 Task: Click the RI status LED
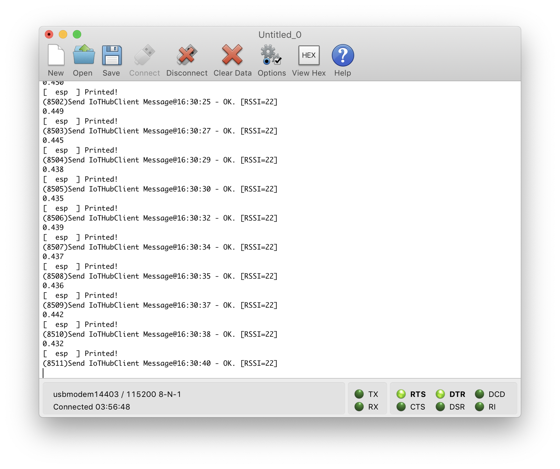pyautogui.click(x=479, y=407)
